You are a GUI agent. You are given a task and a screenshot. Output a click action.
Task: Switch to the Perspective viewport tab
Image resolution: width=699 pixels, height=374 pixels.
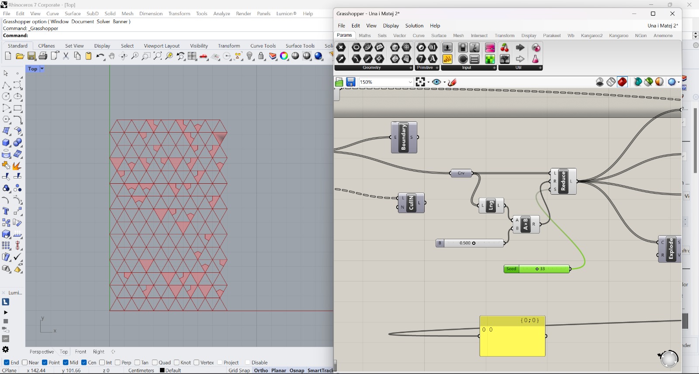coord(42,352)
